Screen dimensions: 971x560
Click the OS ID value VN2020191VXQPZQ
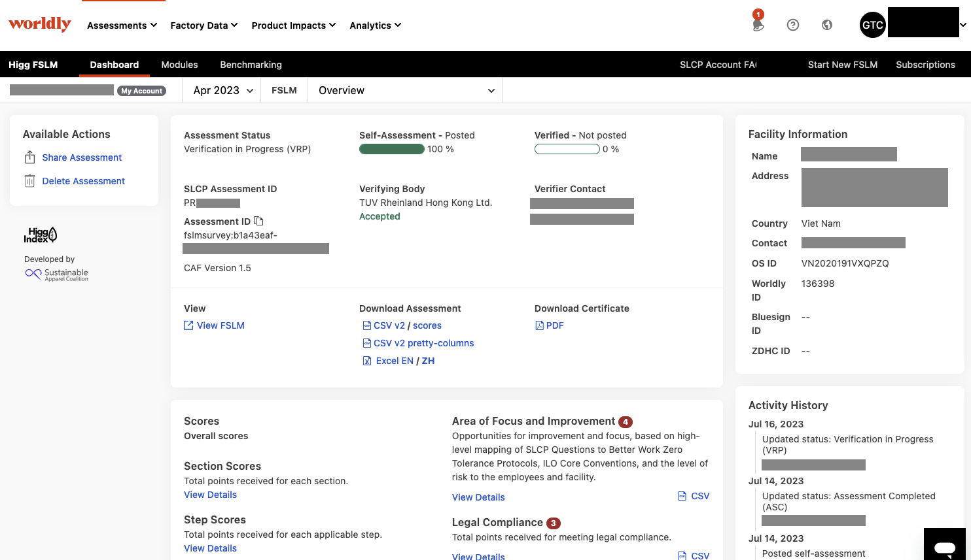(x=845, y=263)
